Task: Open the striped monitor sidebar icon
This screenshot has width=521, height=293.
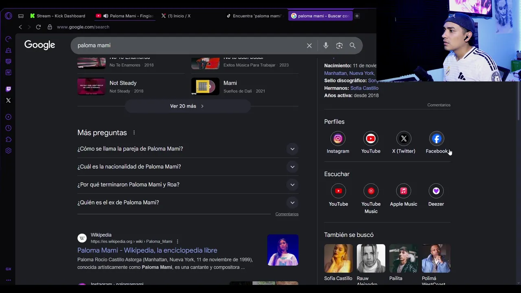Action: click(x=8, y=61)
